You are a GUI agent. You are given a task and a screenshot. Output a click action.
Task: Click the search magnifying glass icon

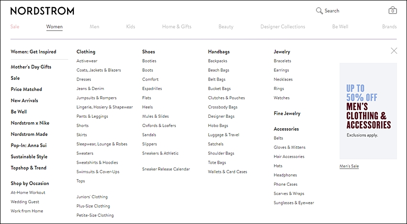pyautogui.click(x=319, y=11)
